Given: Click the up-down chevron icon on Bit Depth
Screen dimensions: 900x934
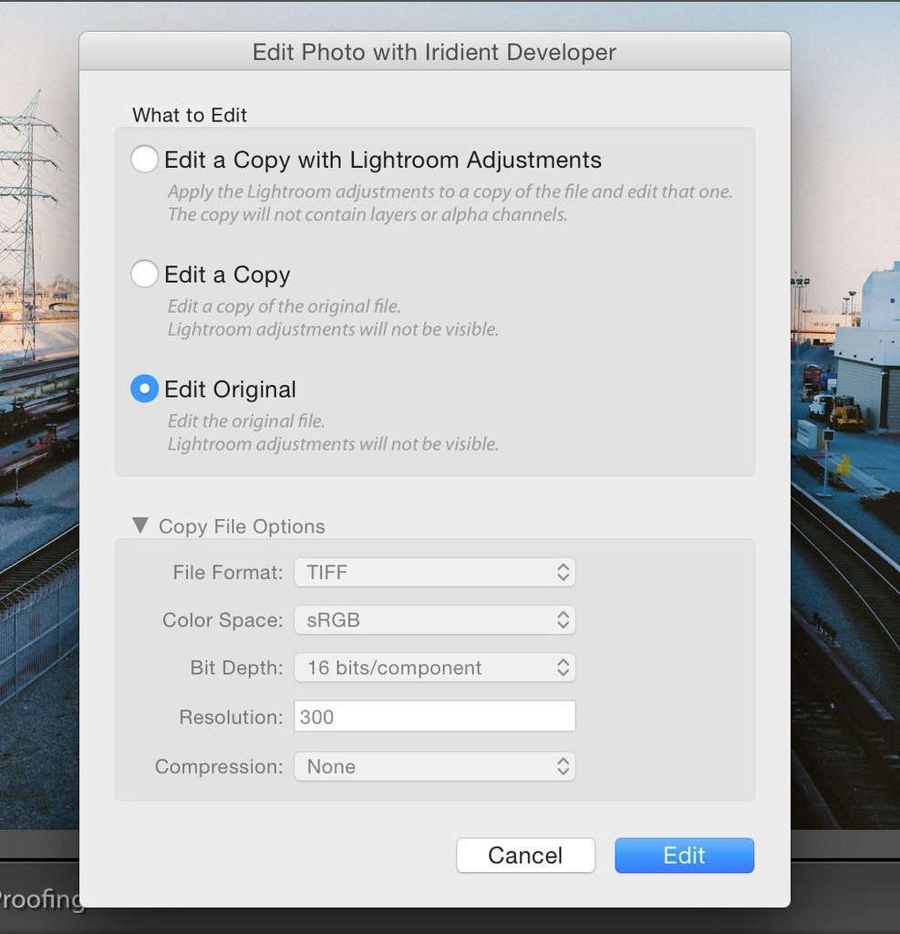Looking at the screenshot, I should (x=563, y=668).
